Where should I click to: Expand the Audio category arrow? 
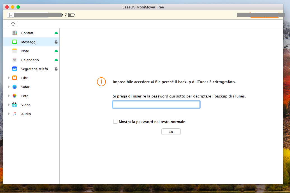click(x=9, y=114)
